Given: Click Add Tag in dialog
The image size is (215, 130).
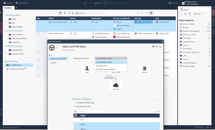Looking at the screenshot, I should (157, 47).
